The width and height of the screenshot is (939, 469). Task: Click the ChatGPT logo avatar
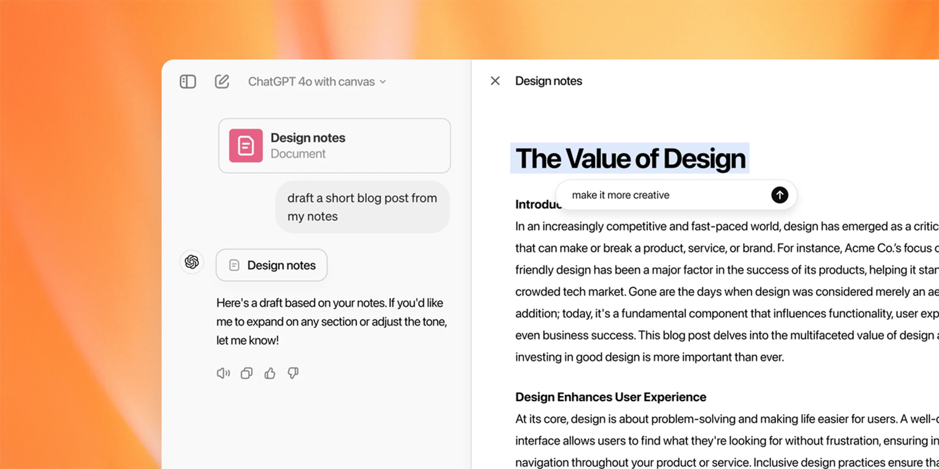192,262
